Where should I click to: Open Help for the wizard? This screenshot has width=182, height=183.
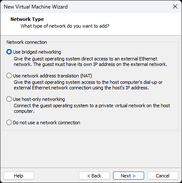pos(19,176)
